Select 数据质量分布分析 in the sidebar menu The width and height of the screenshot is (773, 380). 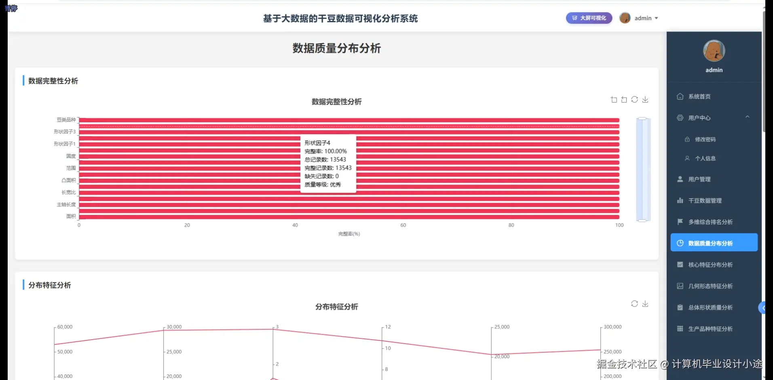[713, 243]
